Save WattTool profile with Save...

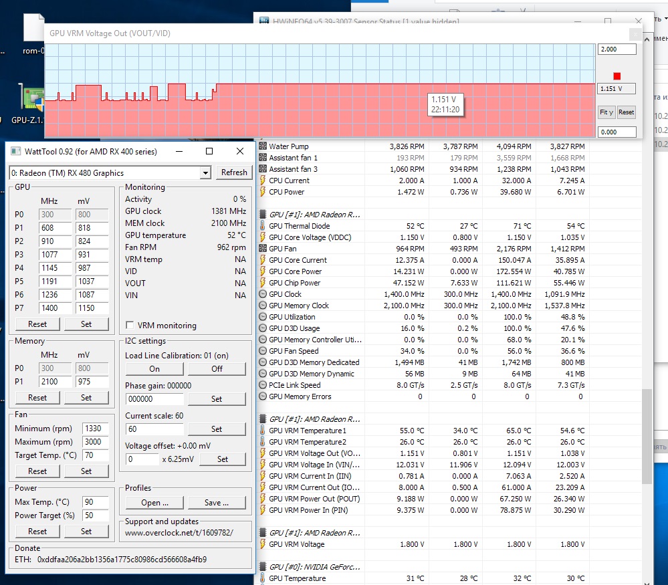[217, 503]
